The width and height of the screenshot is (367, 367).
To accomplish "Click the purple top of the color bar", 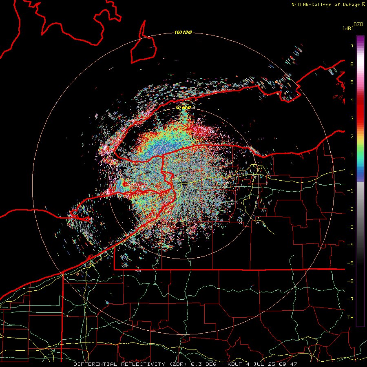I will pos(360,40).
